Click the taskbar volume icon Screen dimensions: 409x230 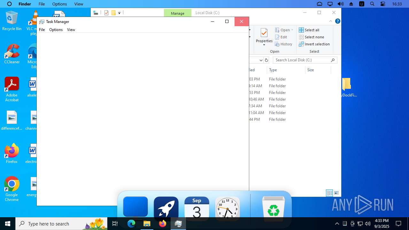click(x=368, y=224)
